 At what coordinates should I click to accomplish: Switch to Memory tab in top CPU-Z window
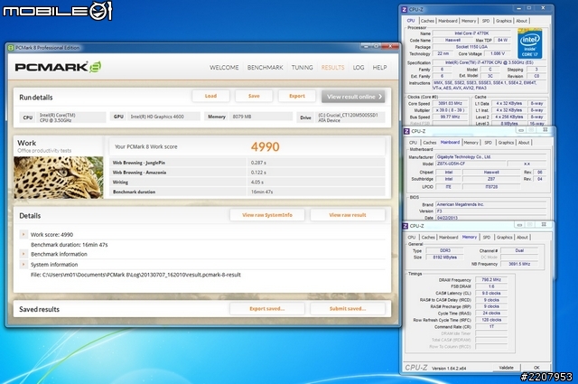coord(469,21)
